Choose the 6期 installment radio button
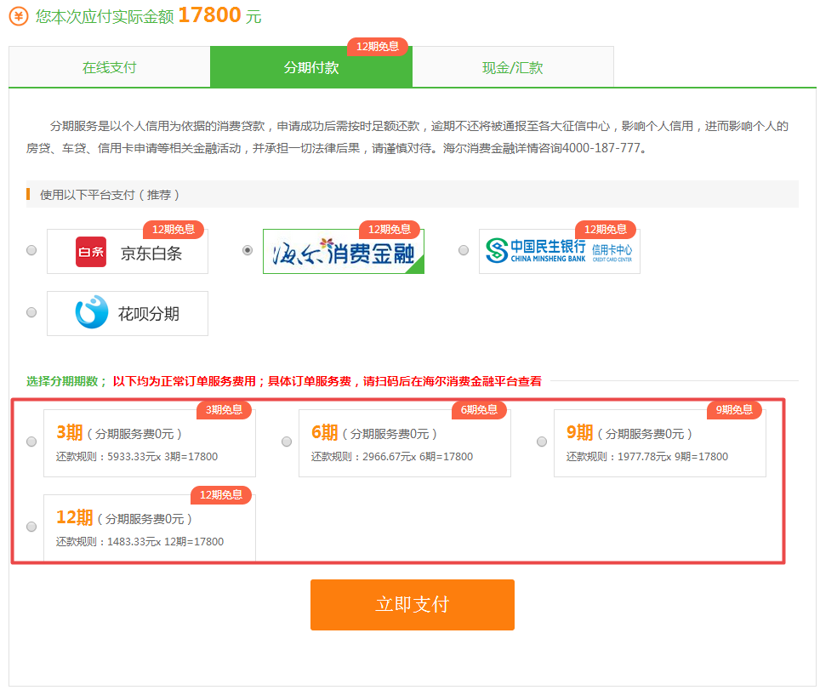Viewport: 820px width, 690px height. 287,442
